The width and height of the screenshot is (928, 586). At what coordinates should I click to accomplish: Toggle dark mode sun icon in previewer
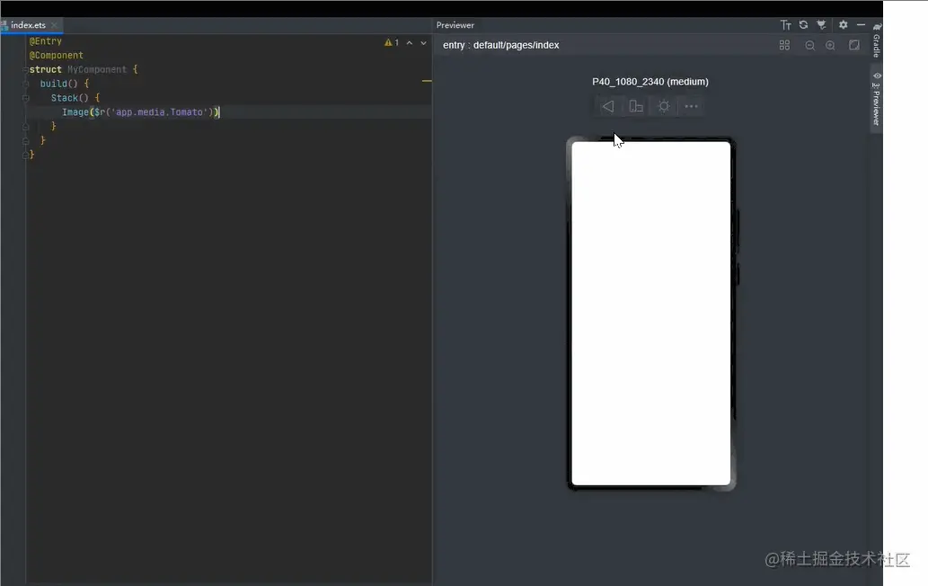664,107
